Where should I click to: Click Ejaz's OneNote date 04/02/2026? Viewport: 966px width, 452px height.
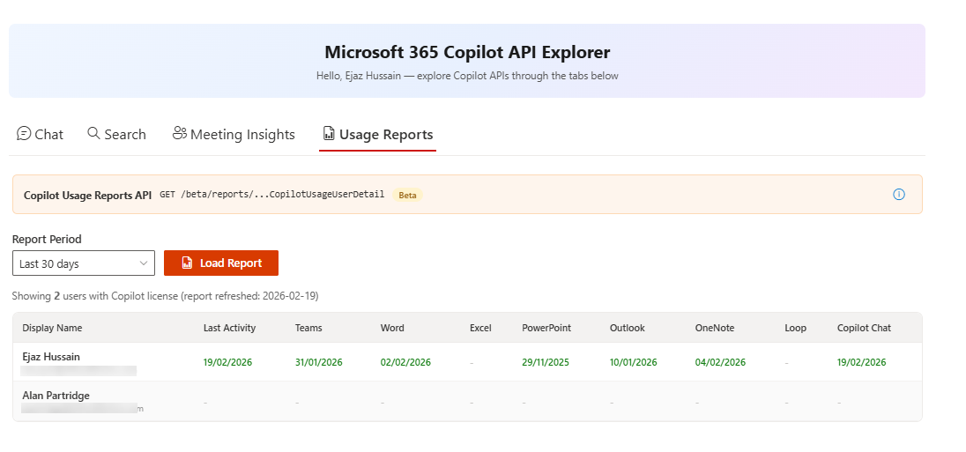(720, 362)
